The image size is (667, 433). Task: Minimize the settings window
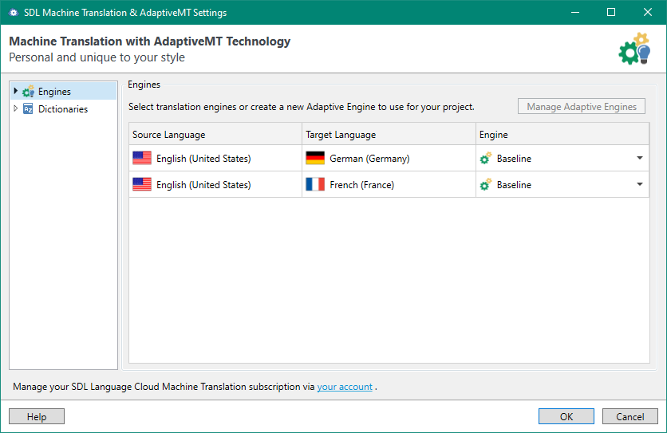(575, 12)
